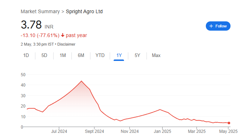Screen dimensions: 248x140
Task: Click the 40 value on the y-axis
Action: (23, 85)
